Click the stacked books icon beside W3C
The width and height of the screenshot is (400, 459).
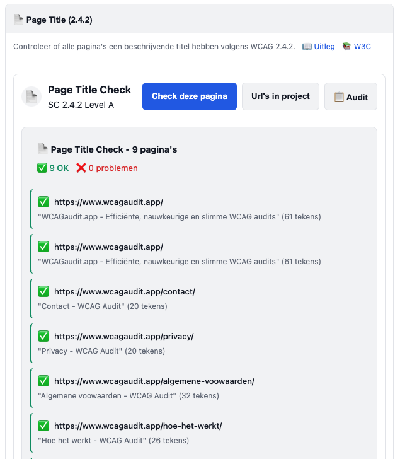point(346,47)
